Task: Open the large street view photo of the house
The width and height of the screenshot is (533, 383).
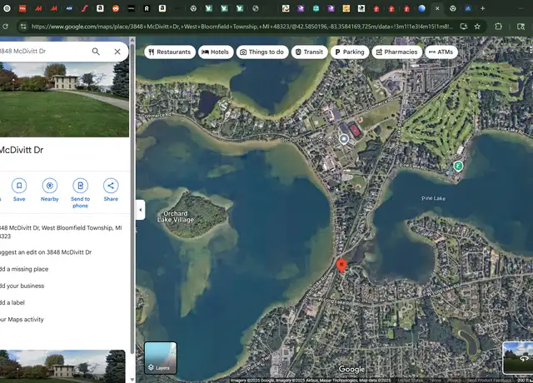Action: 64,100
